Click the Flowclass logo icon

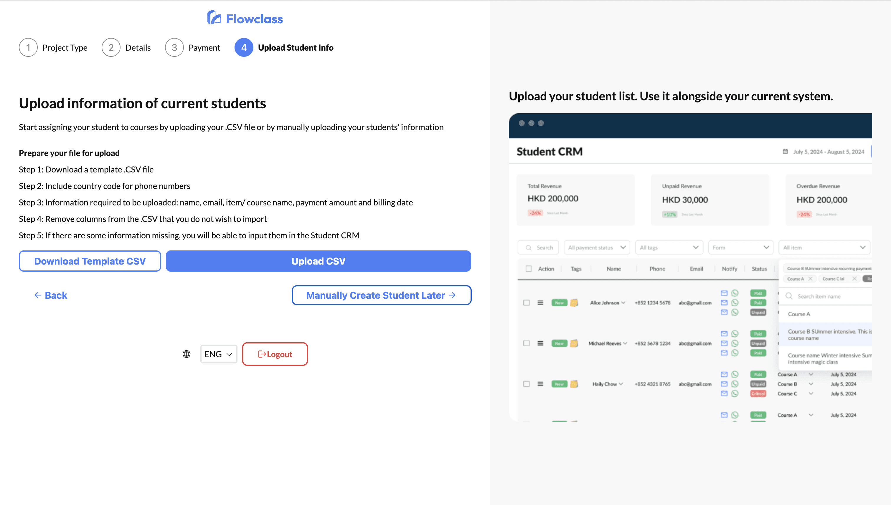214,17
